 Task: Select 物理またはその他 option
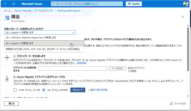[x=44, y=49]
